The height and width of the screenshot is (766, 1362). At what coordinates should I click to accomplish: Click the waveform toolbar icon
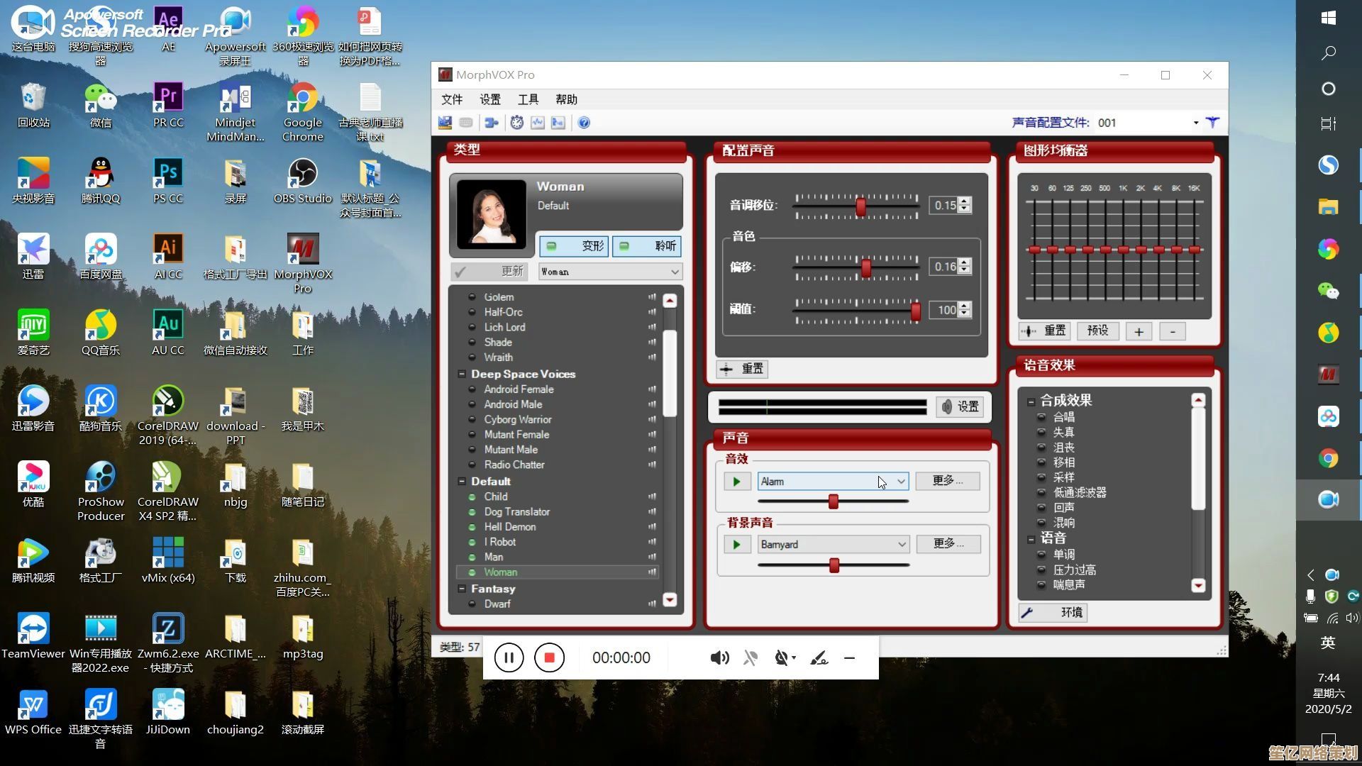coord(538,123)
